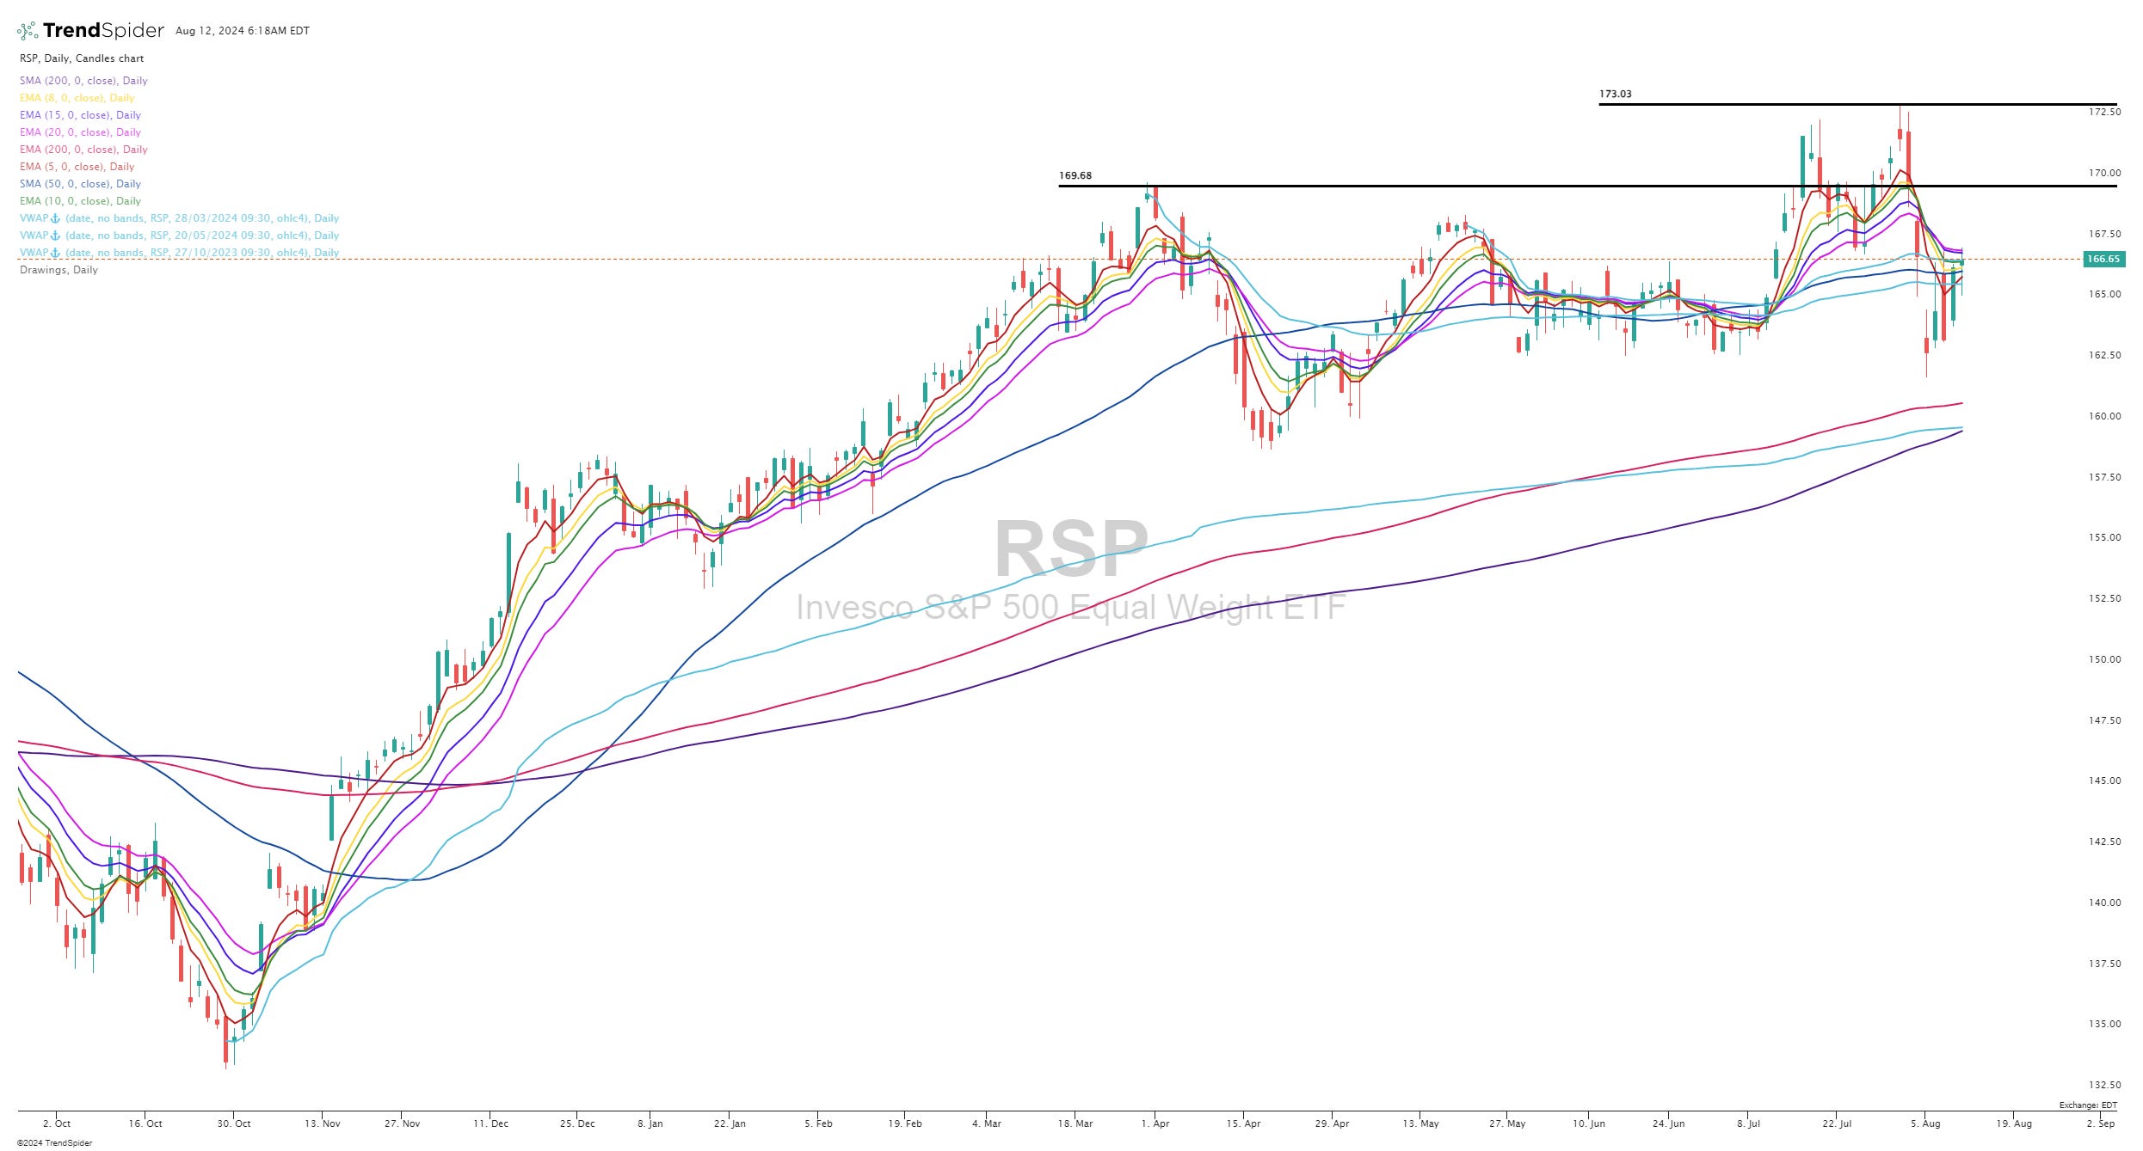The width and height of the screenshot is (2143, 1151).
Task: Click the '8. Jul' date axis label
Action: pos(1749,1123)
